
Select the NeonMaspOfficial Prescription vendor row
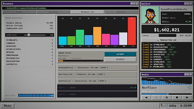click(97, 68)
